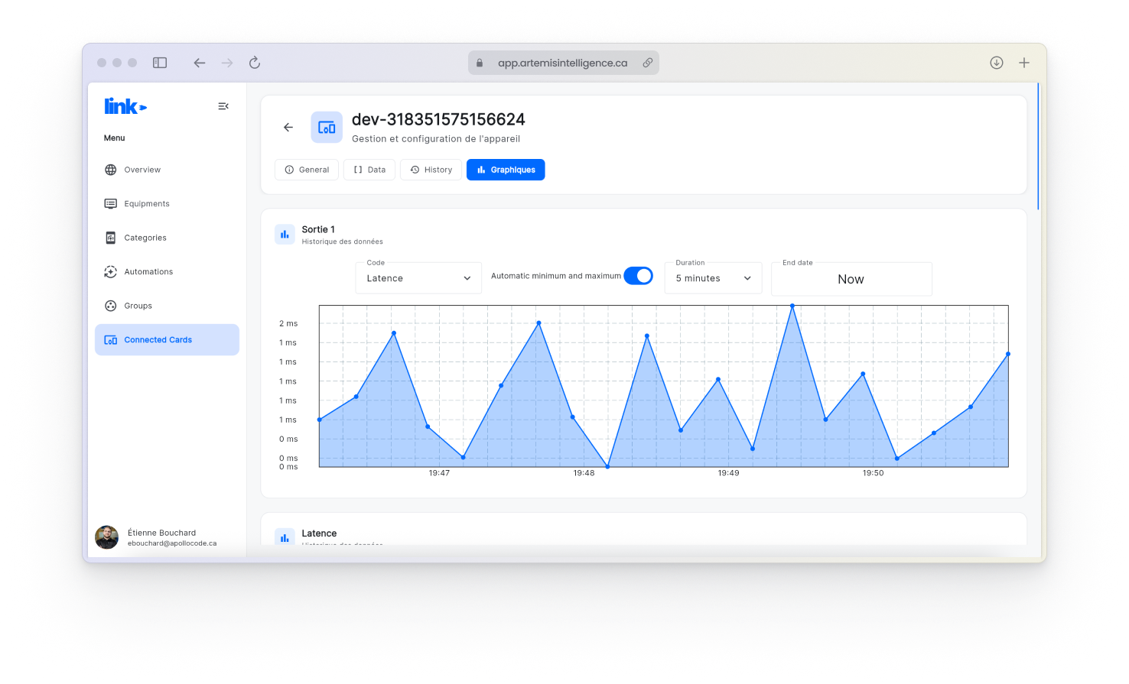
Task: Click the device icon next to dev-318351575156624
Action: (327, 127)
